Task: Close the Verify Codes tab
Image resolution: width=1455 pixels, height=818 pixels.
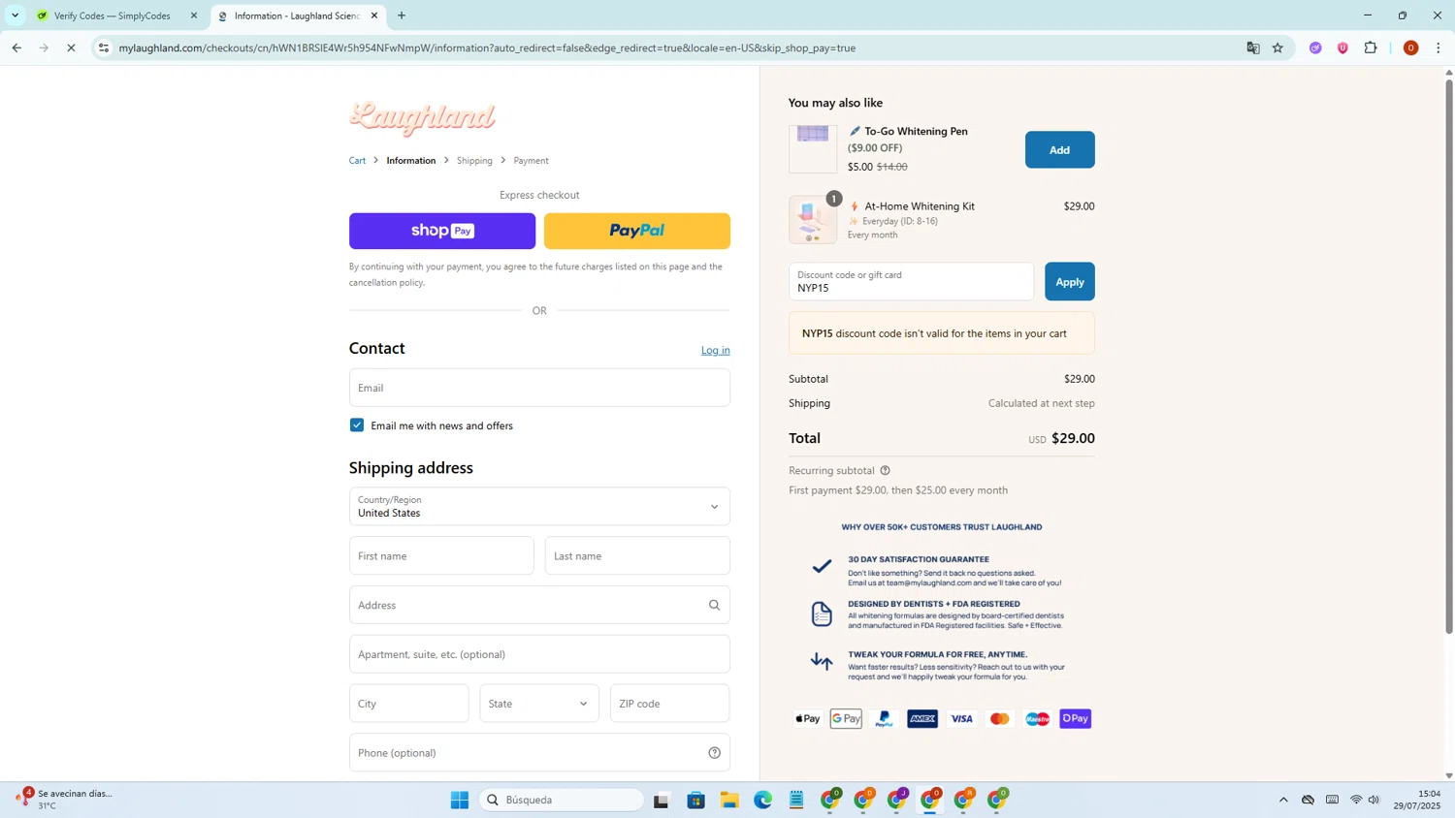Action: [194, 16]
